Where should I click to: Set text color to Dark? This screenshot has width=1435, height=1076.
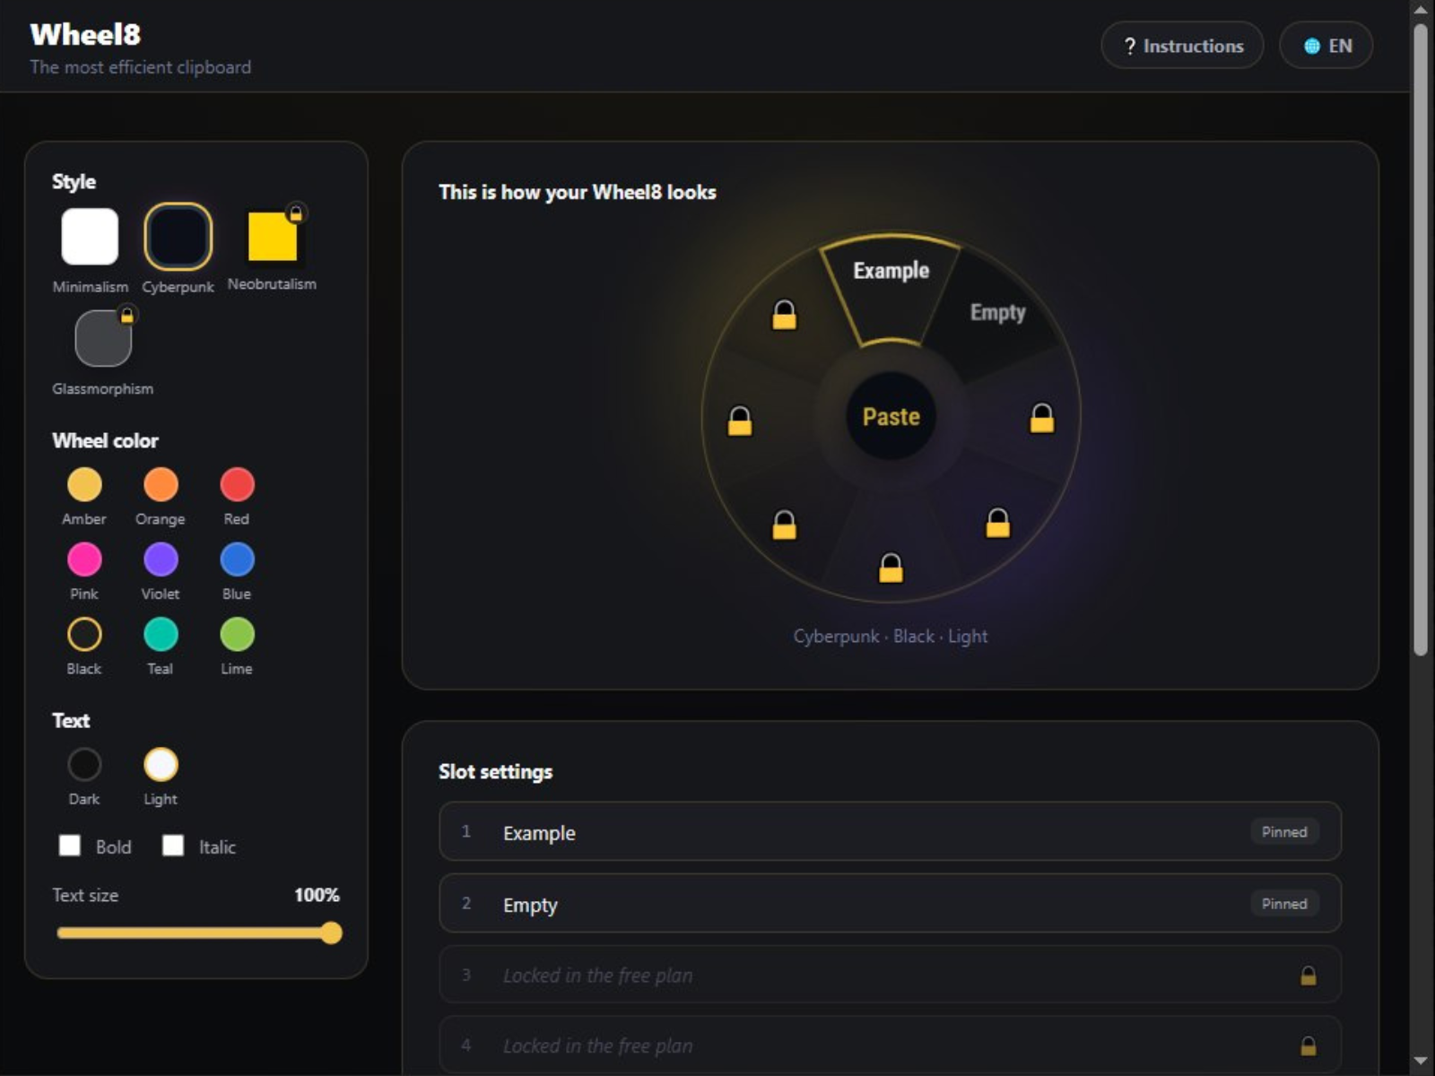pyautogui.click(x=84, y=765)
